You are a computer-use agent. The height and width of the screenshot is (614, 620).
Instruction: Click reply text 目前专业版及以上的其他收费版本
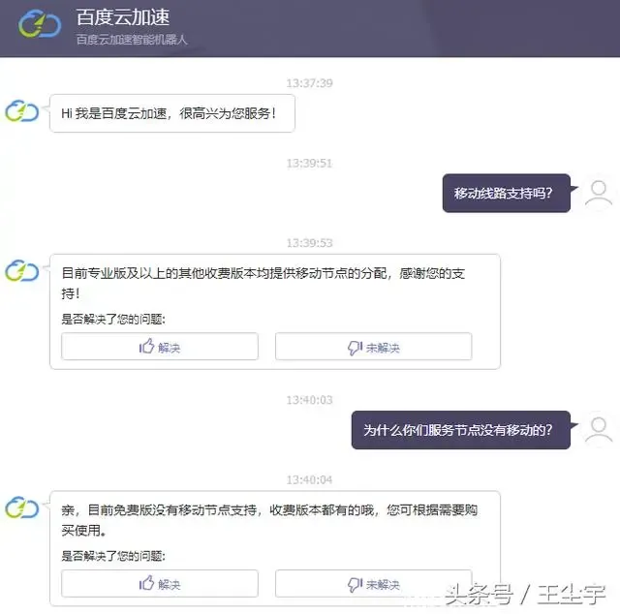point(263,283)
